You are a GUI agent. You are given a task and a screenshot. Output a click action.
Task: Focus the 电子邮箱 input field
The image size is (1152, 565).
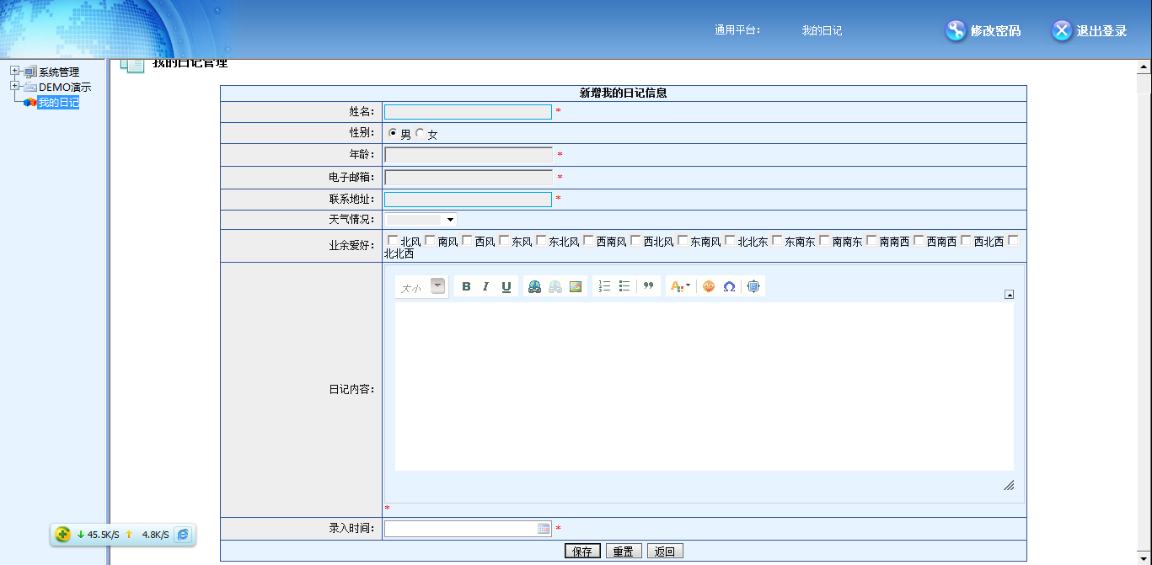(468, 178)
